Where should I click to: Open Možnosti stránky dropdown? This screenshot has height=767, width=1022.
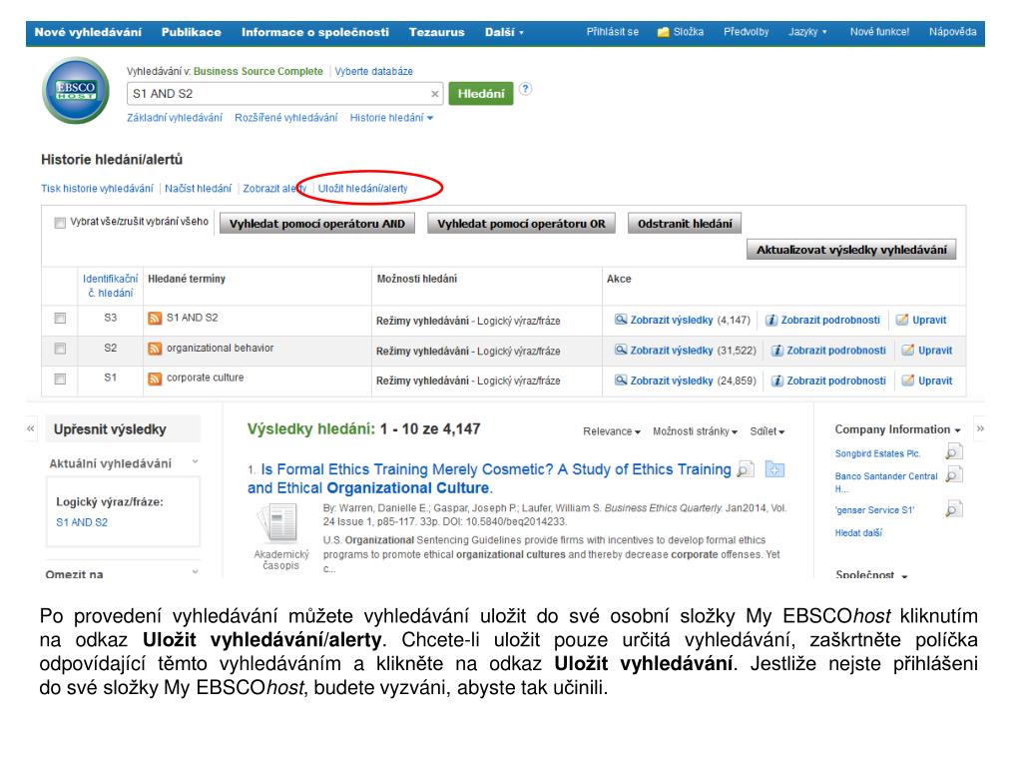coord(695,431)
